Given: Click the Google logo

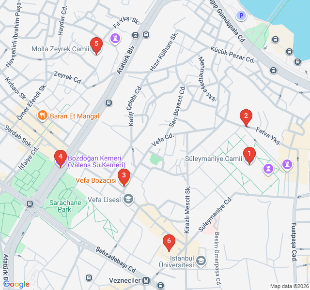Looking at the screenshot, I should tap(16, 284).
